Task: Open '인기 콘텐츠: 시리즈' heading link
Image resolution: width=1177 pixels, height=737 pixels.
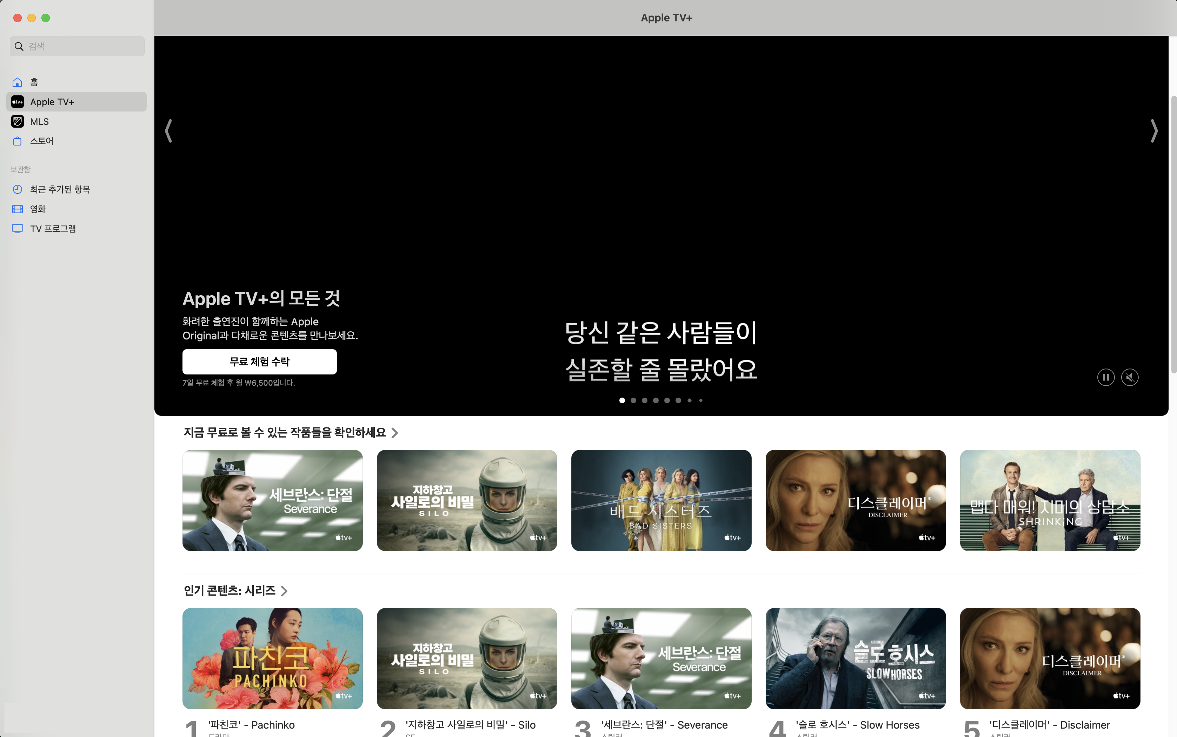Action: tap(229, 590)
